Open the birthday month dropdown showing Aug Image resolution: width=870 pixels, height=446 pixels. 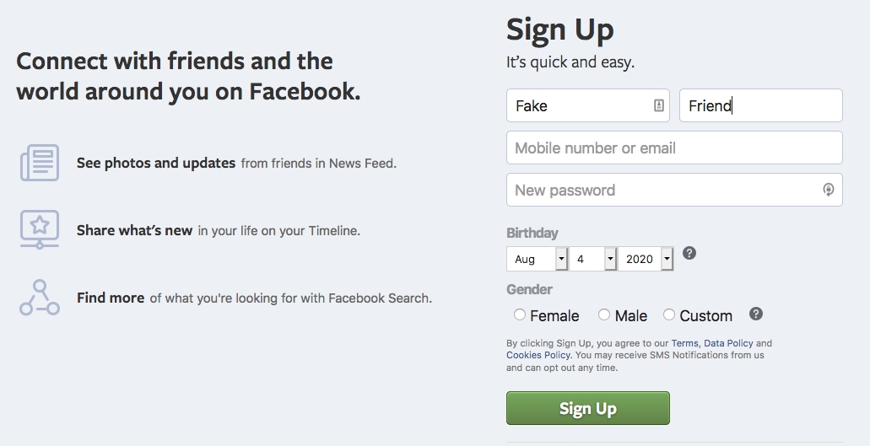point(537,259)
